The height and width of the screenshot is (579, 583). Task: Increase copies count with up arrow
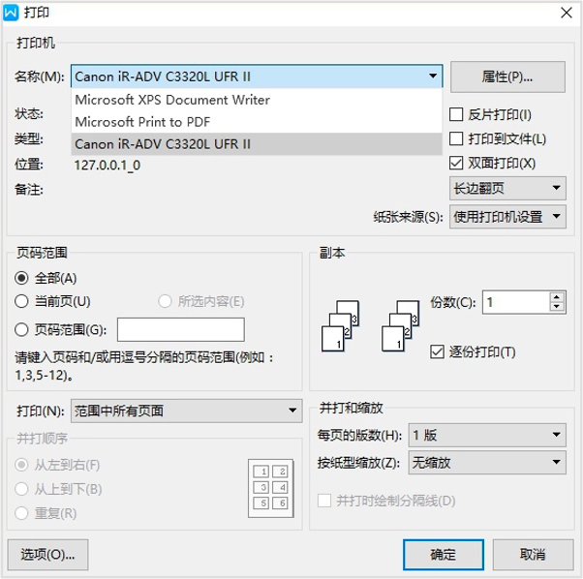(557, 297)
